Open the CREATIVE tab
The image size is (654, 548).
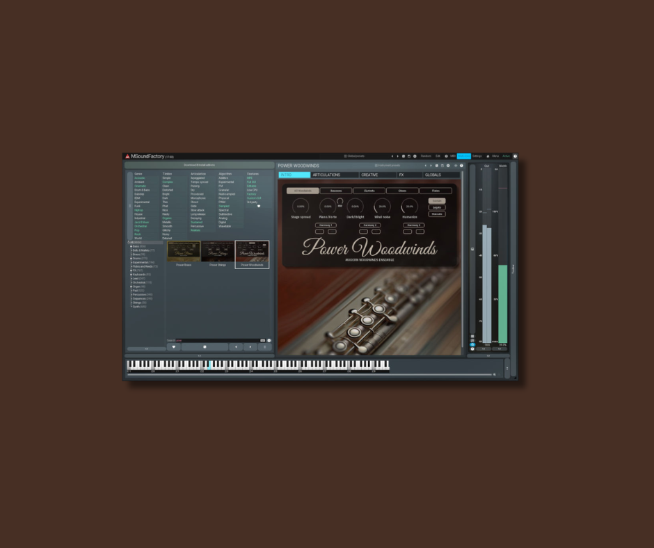(x=378, y=175)
